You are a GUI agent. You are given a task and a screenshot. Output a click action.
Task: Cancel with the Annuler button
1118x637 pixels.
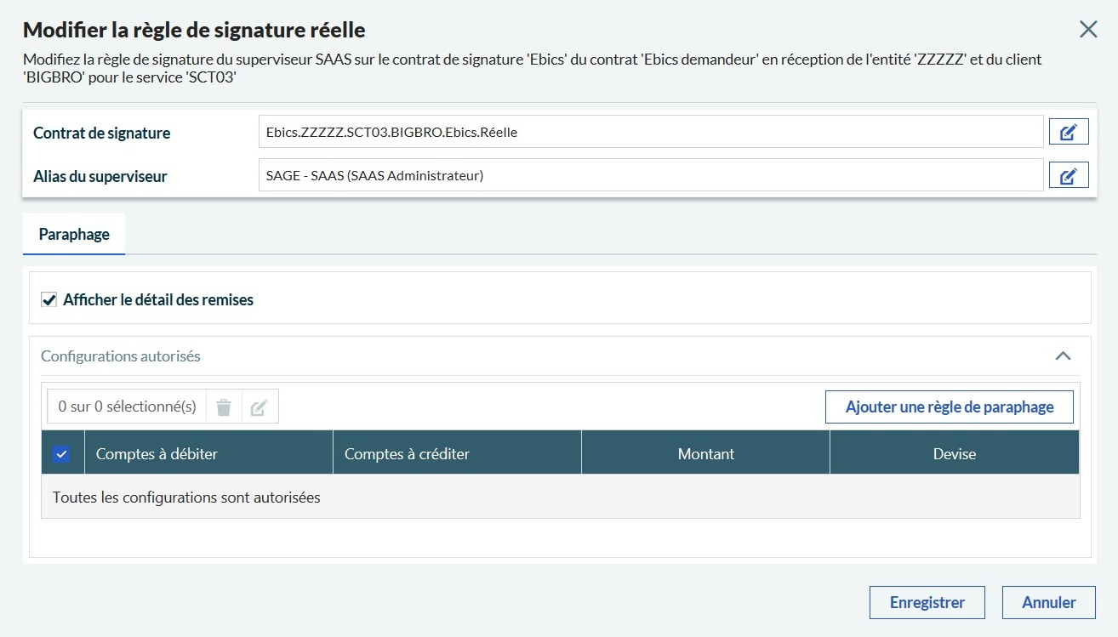1048,602
